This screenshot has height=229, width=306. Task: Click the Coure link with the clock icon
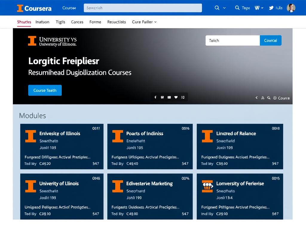[281, 98]
